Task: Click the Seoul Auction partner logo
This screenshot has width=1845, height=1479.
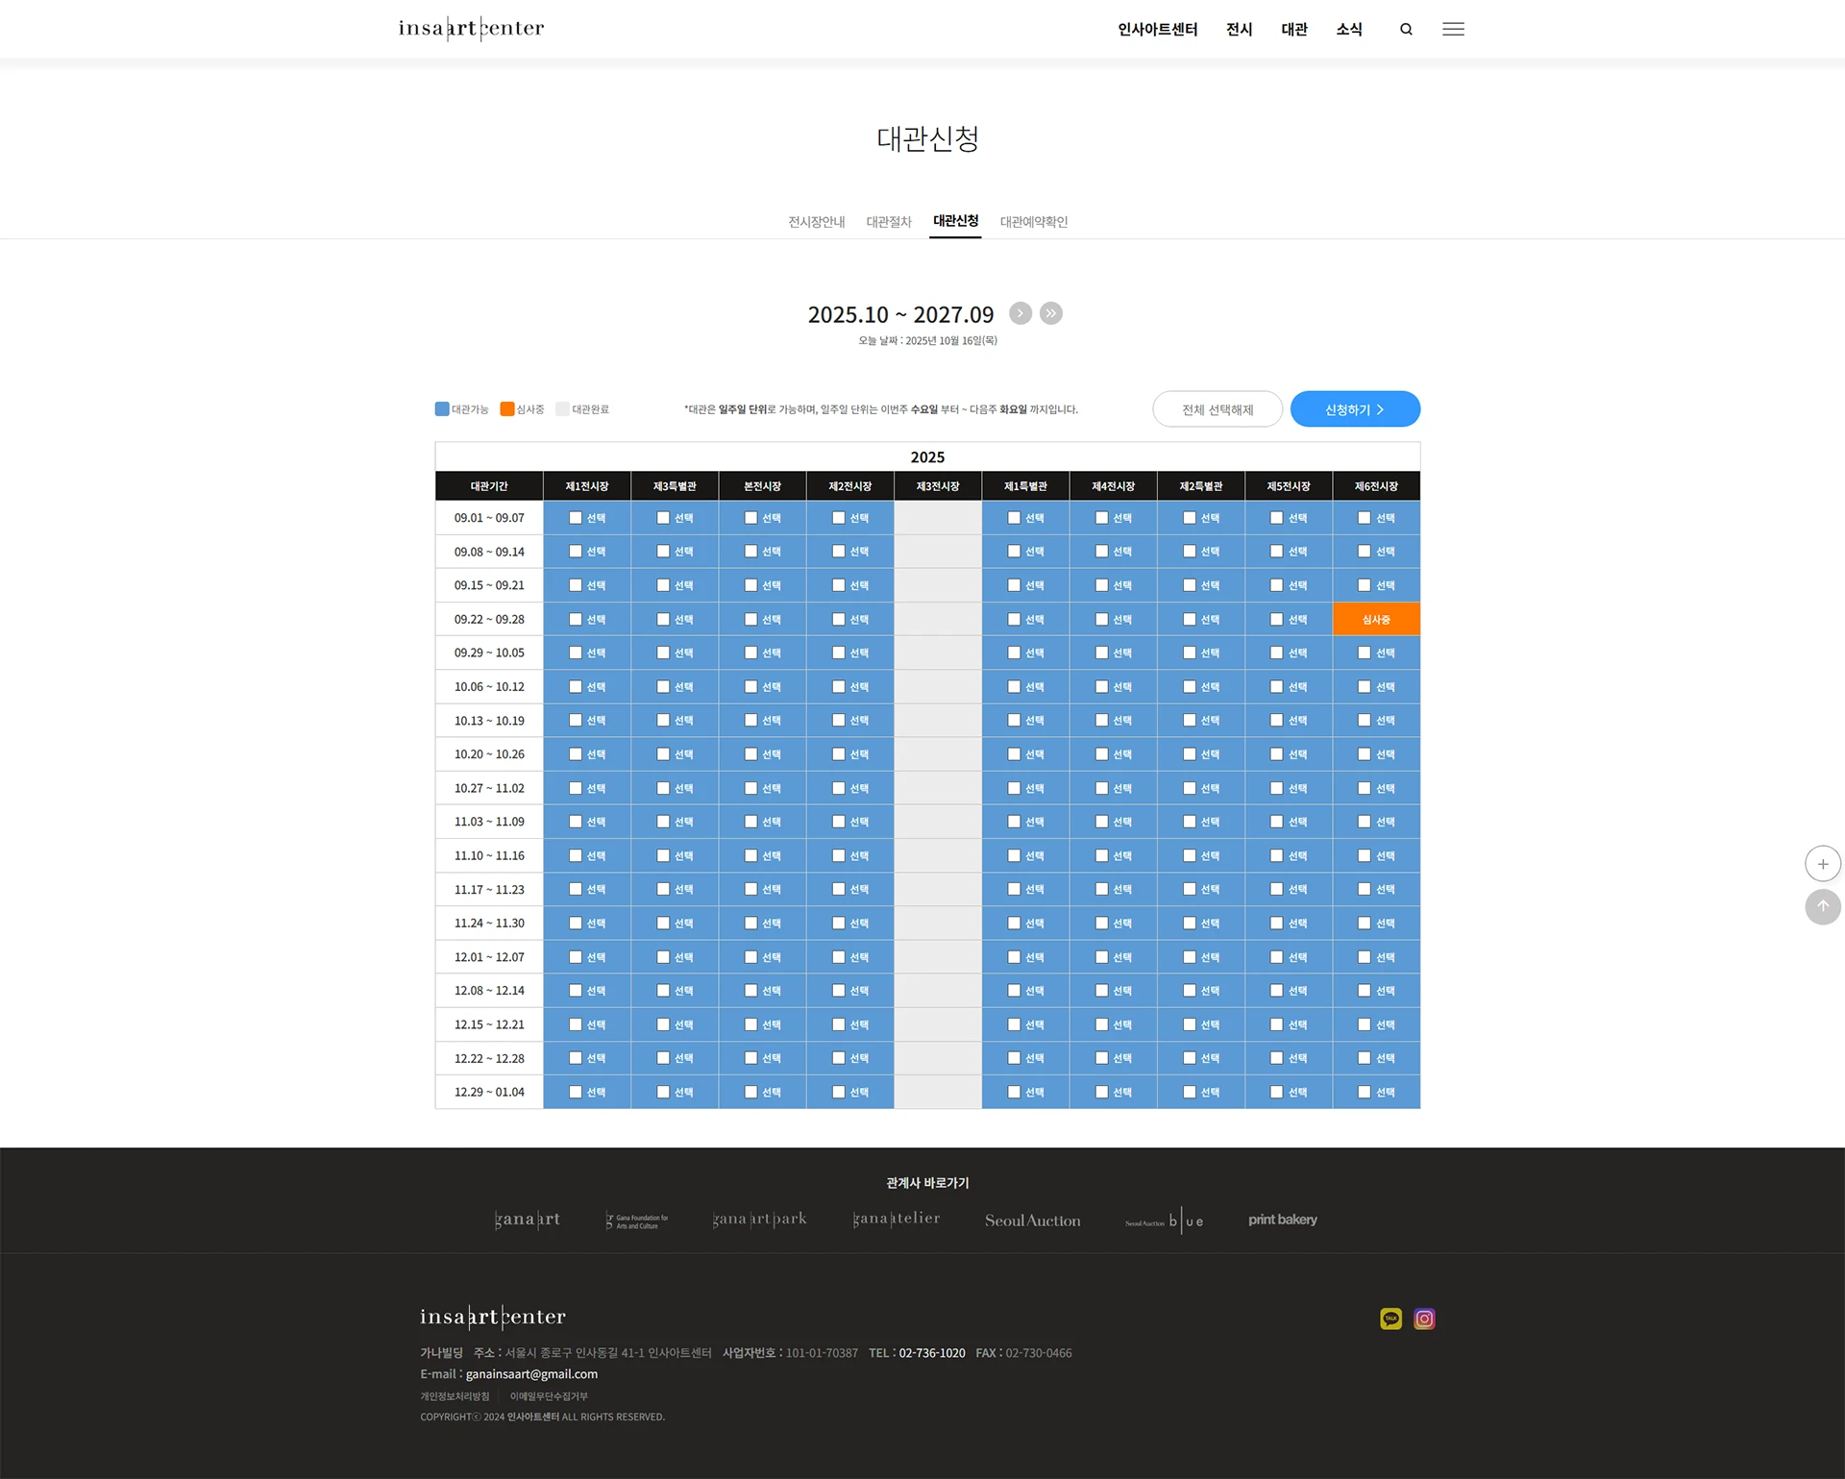Action: [x=1031, y=1220]
